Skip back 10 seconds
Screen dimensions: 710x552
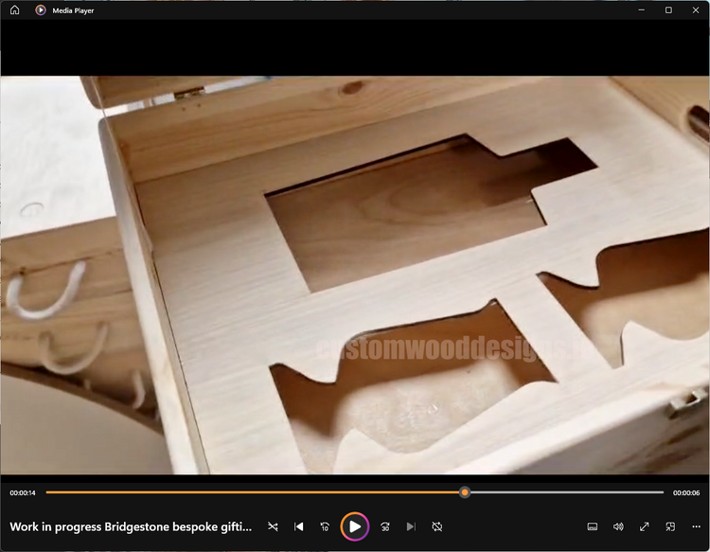tap(325, 526)
